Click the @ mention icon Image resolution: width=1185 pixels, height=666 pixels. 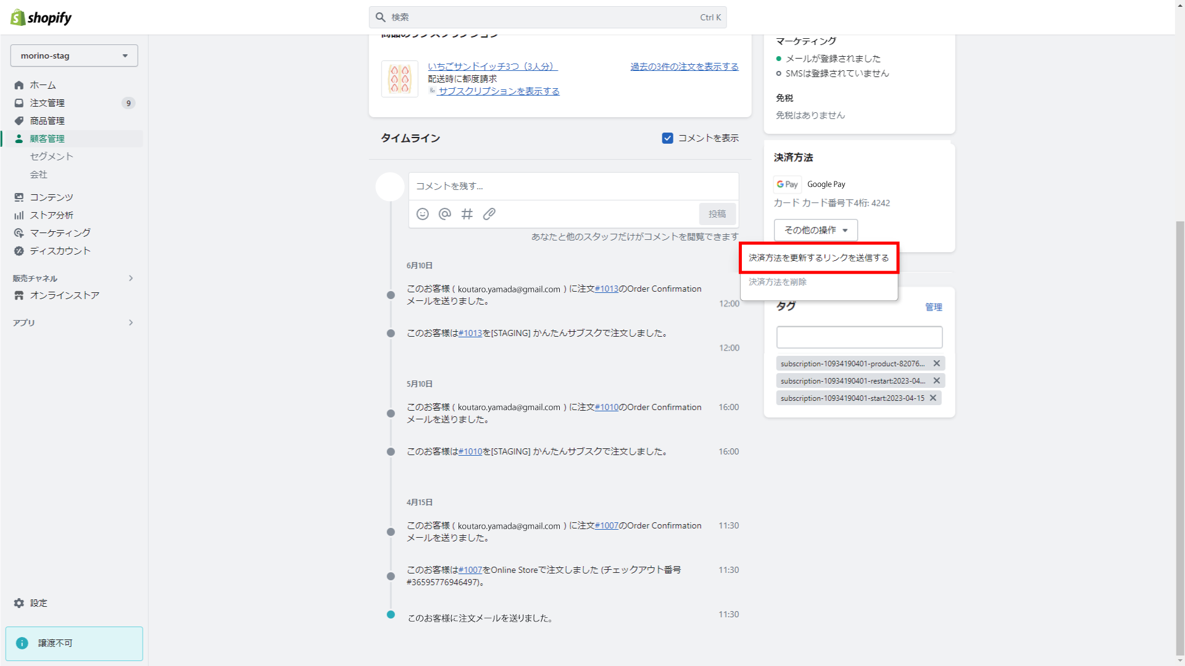coord(444,214)
